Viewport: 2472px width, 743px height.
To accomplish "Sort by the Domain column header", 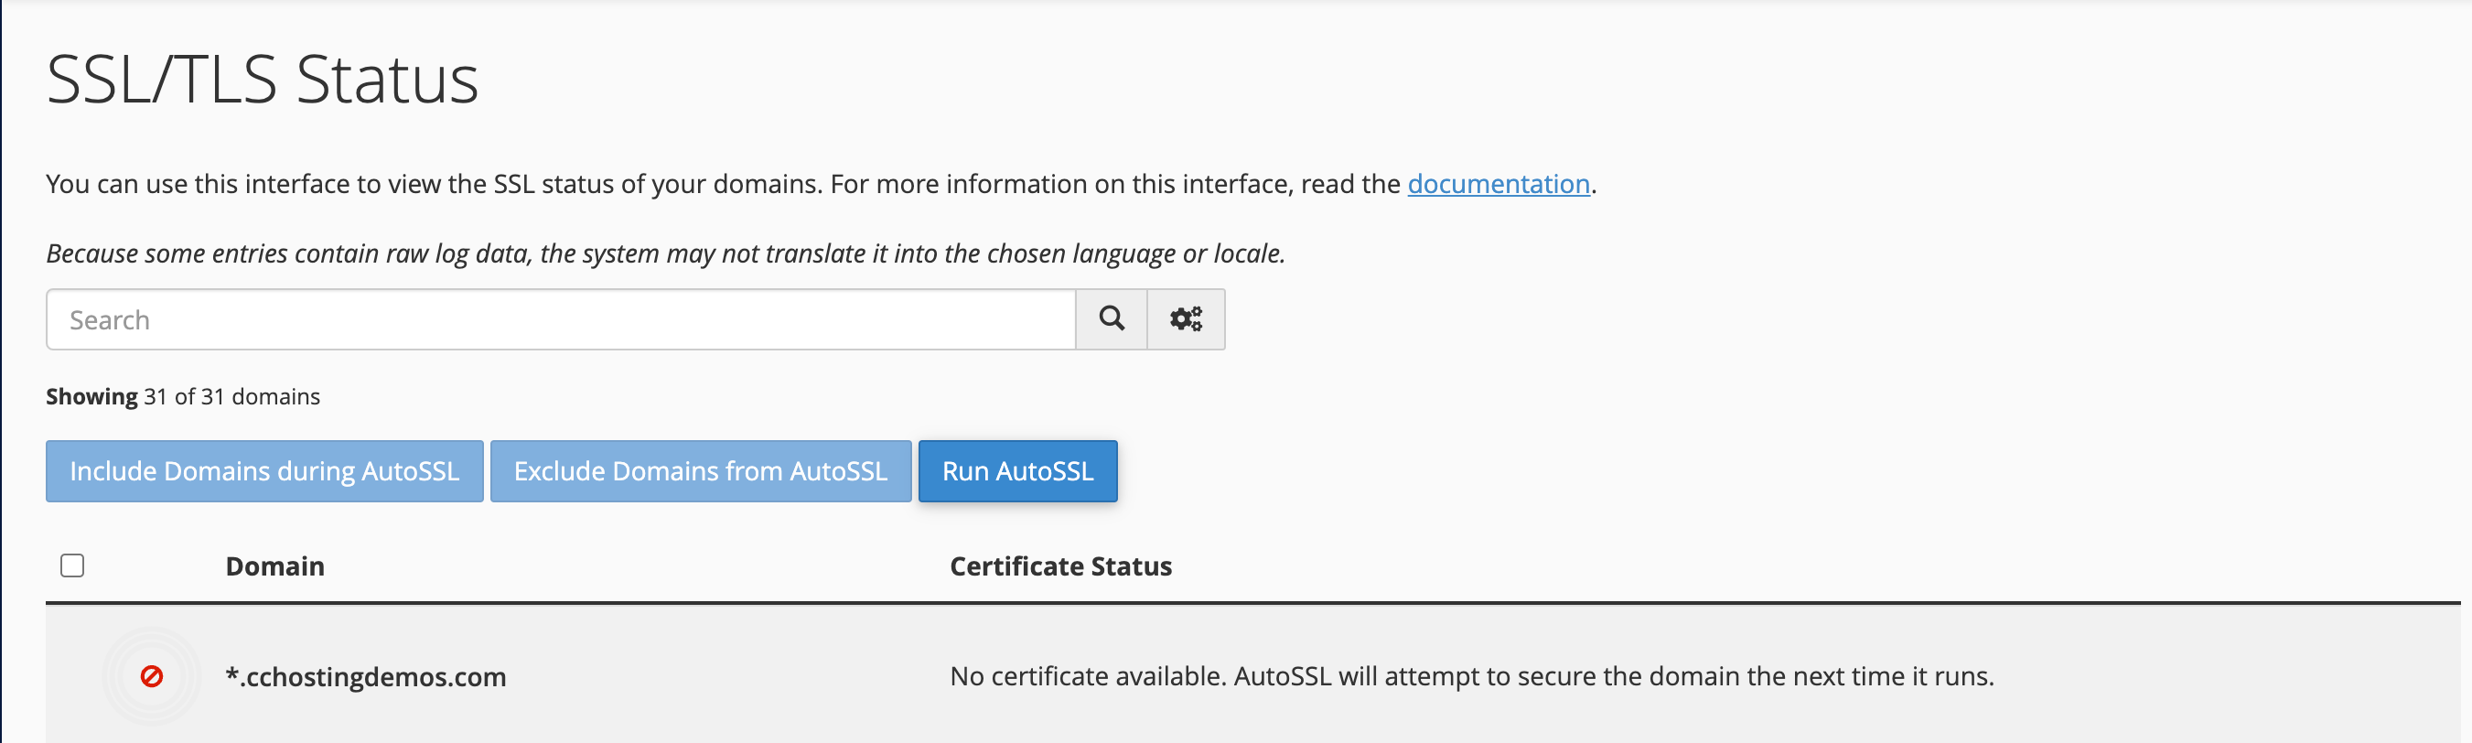I will click(274, 566).
